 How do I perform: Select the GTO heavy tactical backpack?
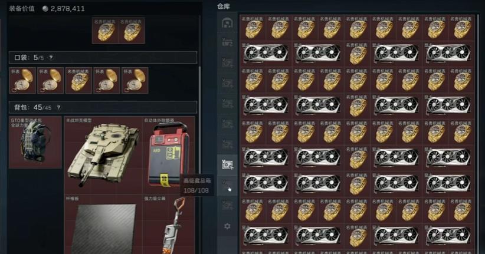coord(35,143)
